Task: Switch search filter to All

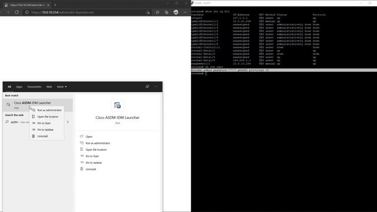Action: click(x=9, y=87)
